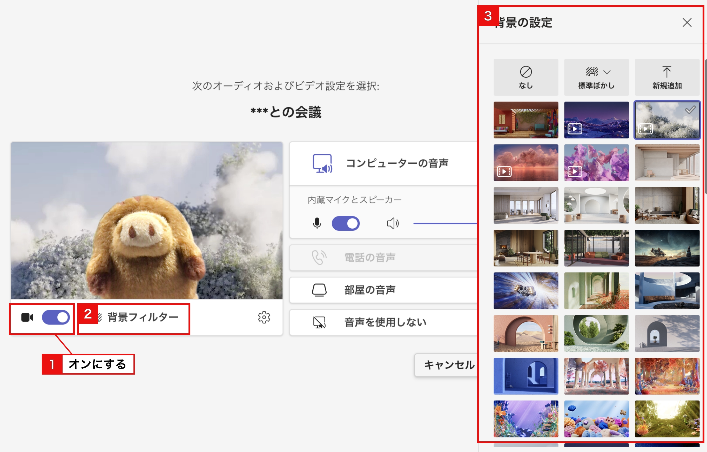Select the purple flower petals video background

pos(596,163)
